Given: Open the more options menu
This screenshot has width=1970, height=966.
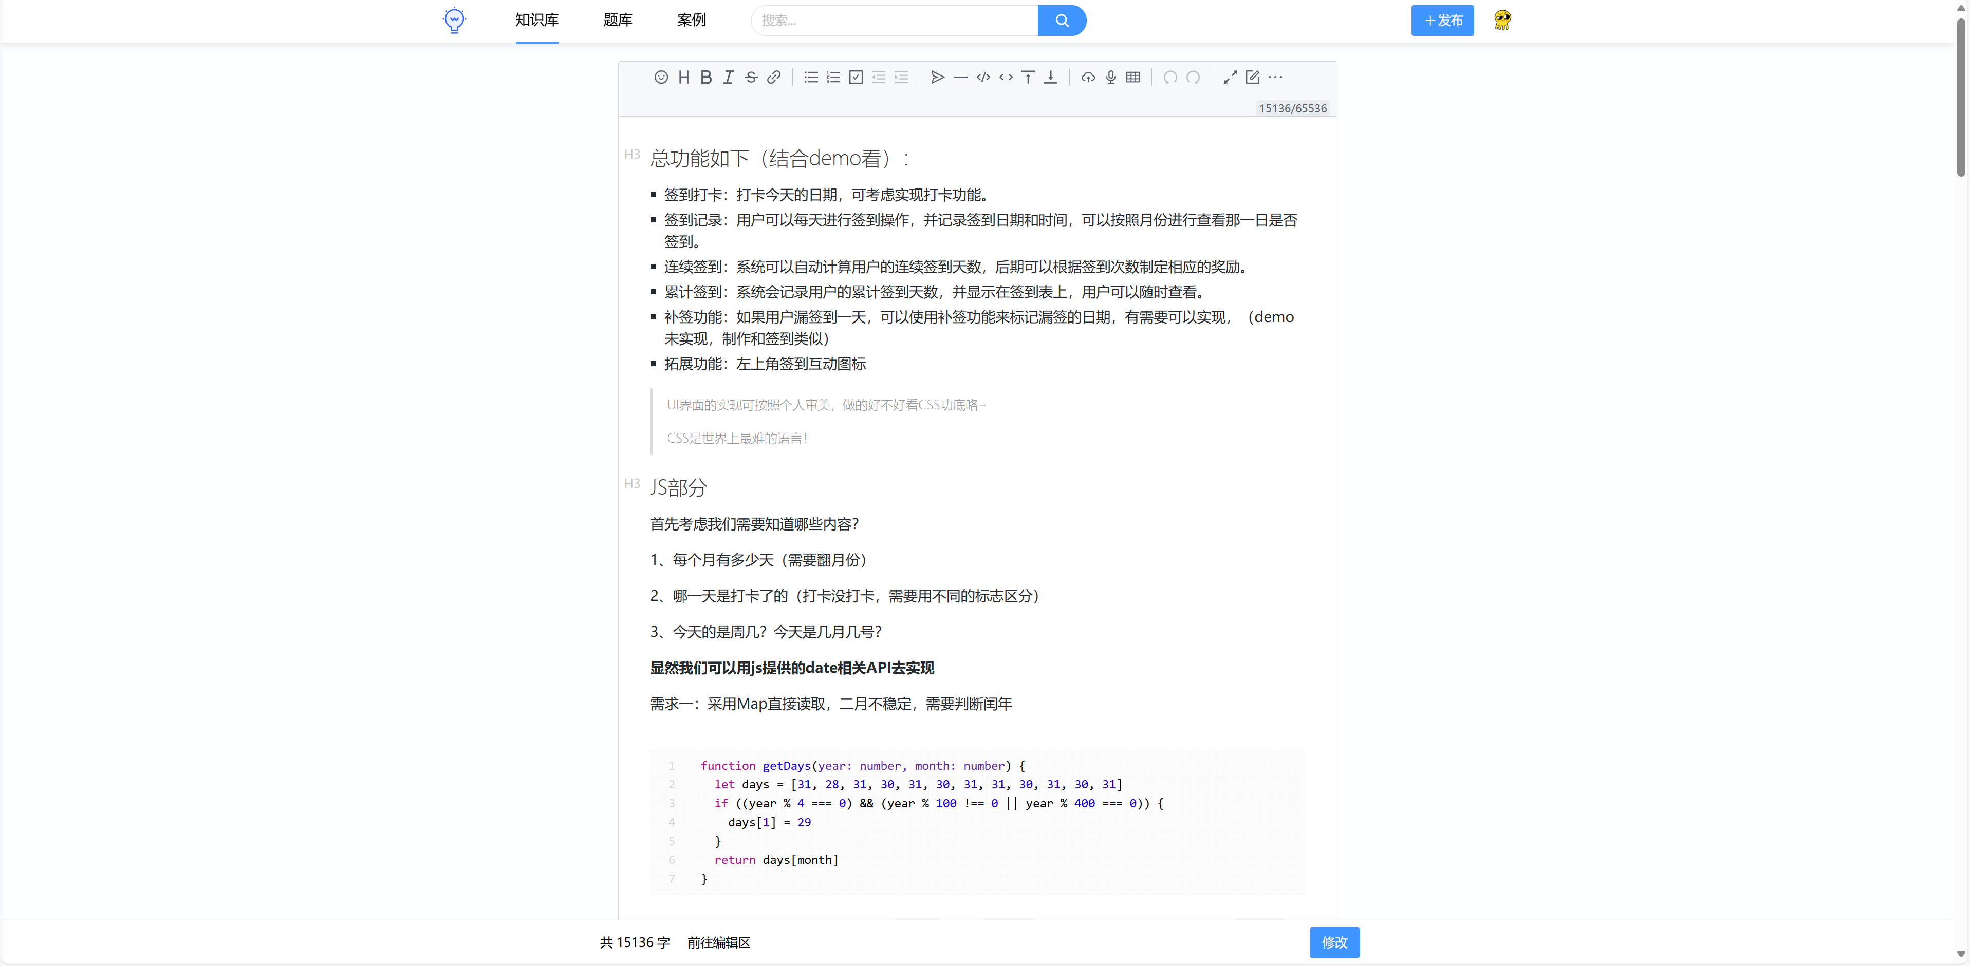Looking at the screenshot, I should (1276, 77).
